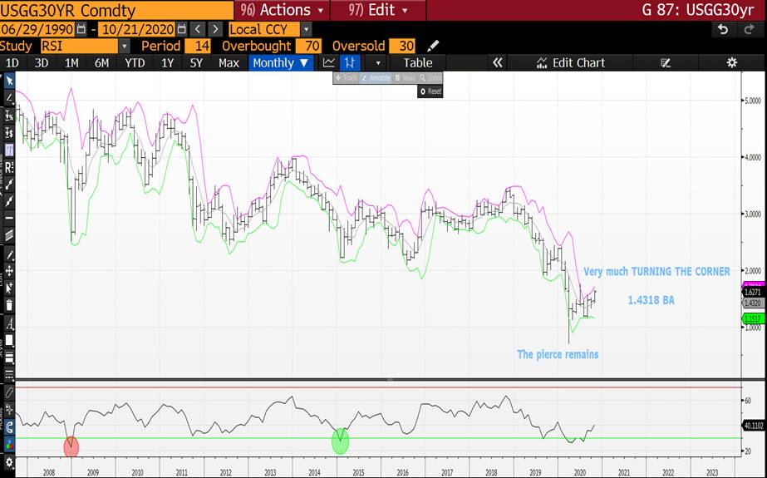The height and width of the screenshot is (478, 767).
Task: Select the move annotation cross-arrows tool
Action: click(9, 271)
